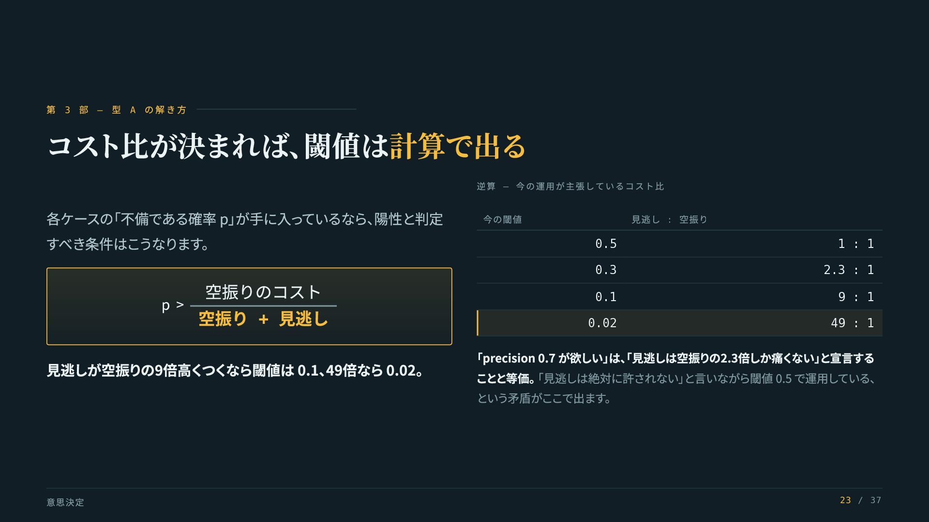The height and width of the screenshot is (522, 929).
Task: Select the highlighted 0.02 row
Action: coord(679,323)
